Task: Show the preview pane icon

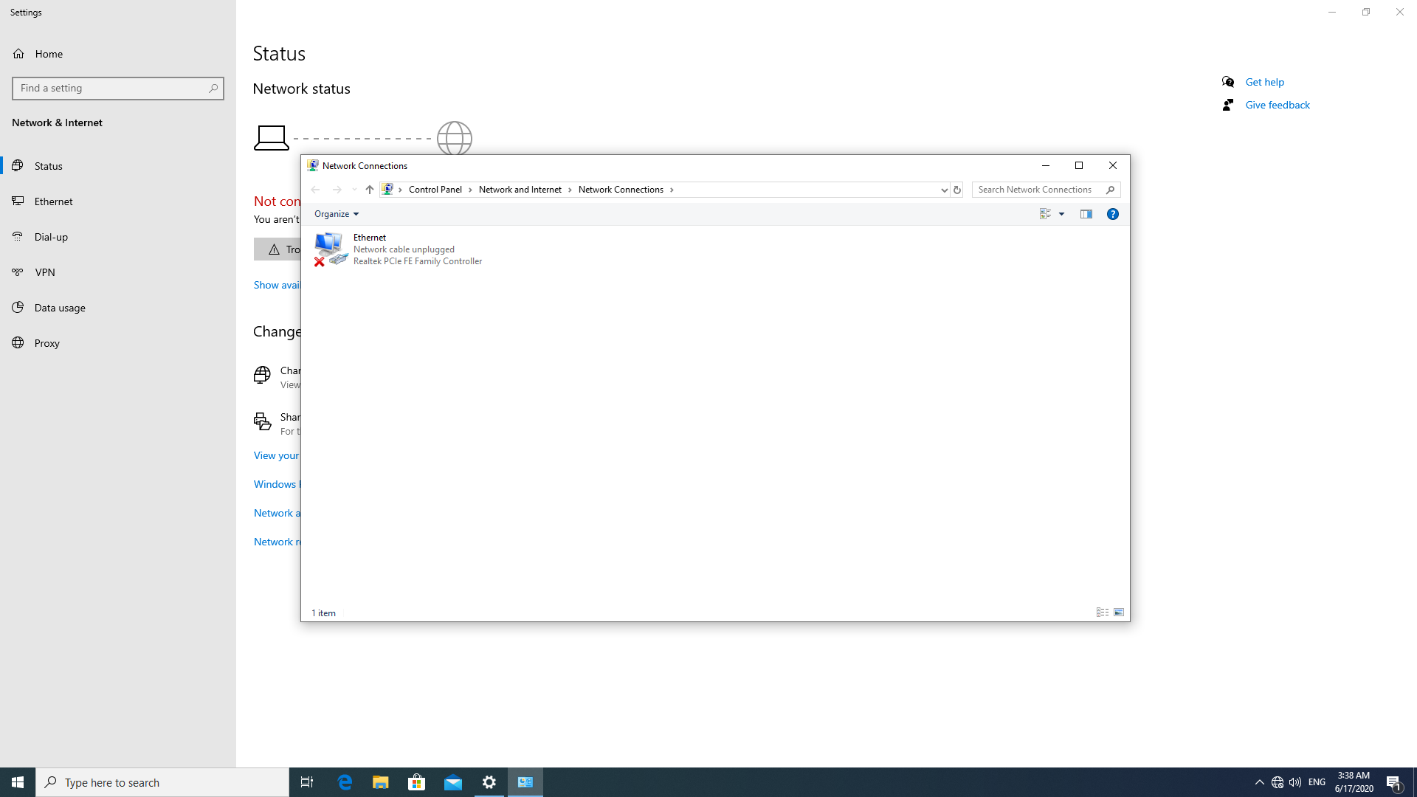Action: 1086,214
